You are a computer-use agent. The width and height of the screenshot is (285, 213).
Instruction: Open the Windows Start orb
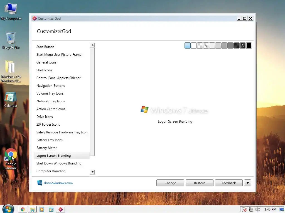[8, 209]
